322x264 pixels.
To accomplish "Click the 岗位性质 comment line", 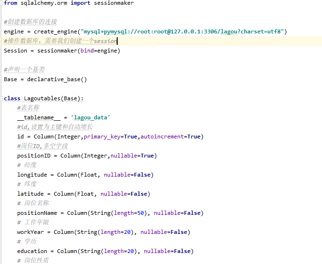I will [33, 261].
